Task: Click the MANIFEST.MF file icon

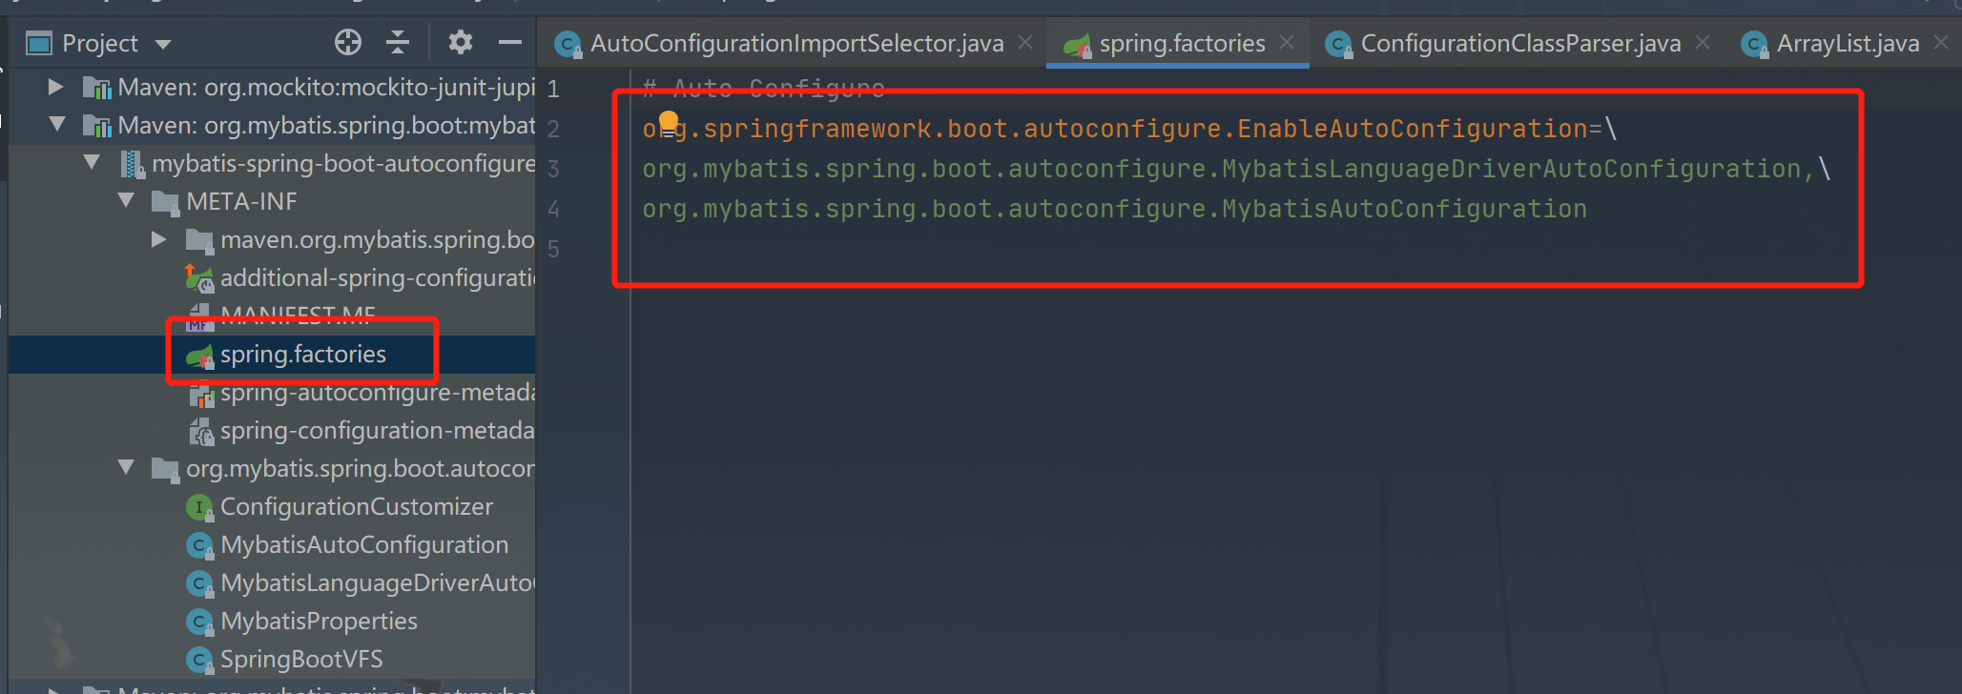Action: pyautogui.click(x=198, y=316)
